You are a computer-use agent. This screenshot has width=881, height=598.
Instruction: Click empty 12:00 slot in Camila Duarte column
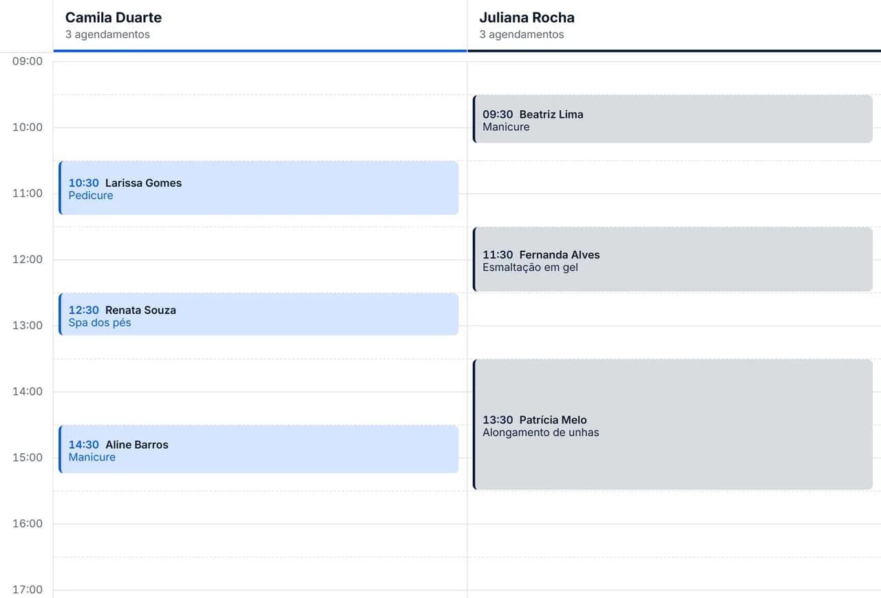click(x=260, y=276)
